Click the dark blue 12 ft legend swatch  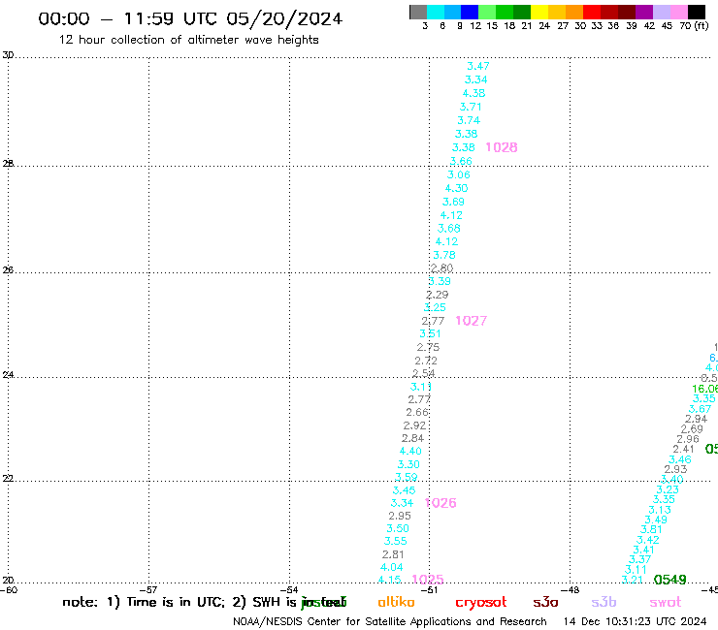tap(470, 12)
